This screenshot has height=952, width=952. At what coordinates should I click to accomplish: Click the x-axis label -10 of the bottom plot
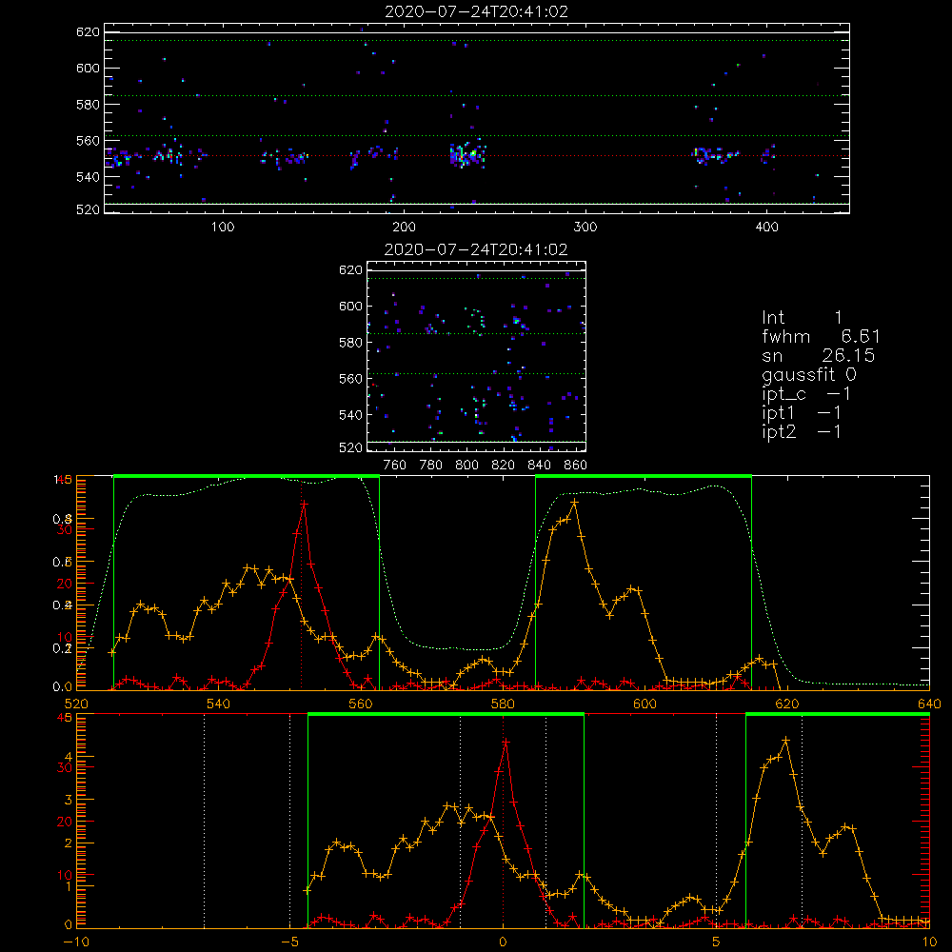point(76,942)
